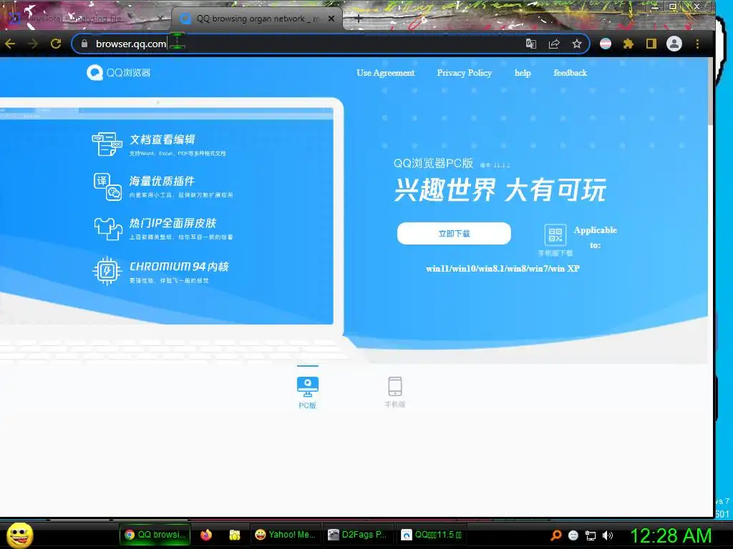Toggle the browser side panel icon
The image size is (733, 549).
tap(651, 44)
